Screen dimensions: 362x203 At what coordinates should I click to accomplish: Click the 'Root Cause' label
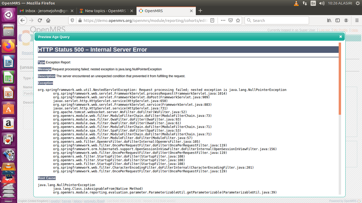click(x=47, y=178)
